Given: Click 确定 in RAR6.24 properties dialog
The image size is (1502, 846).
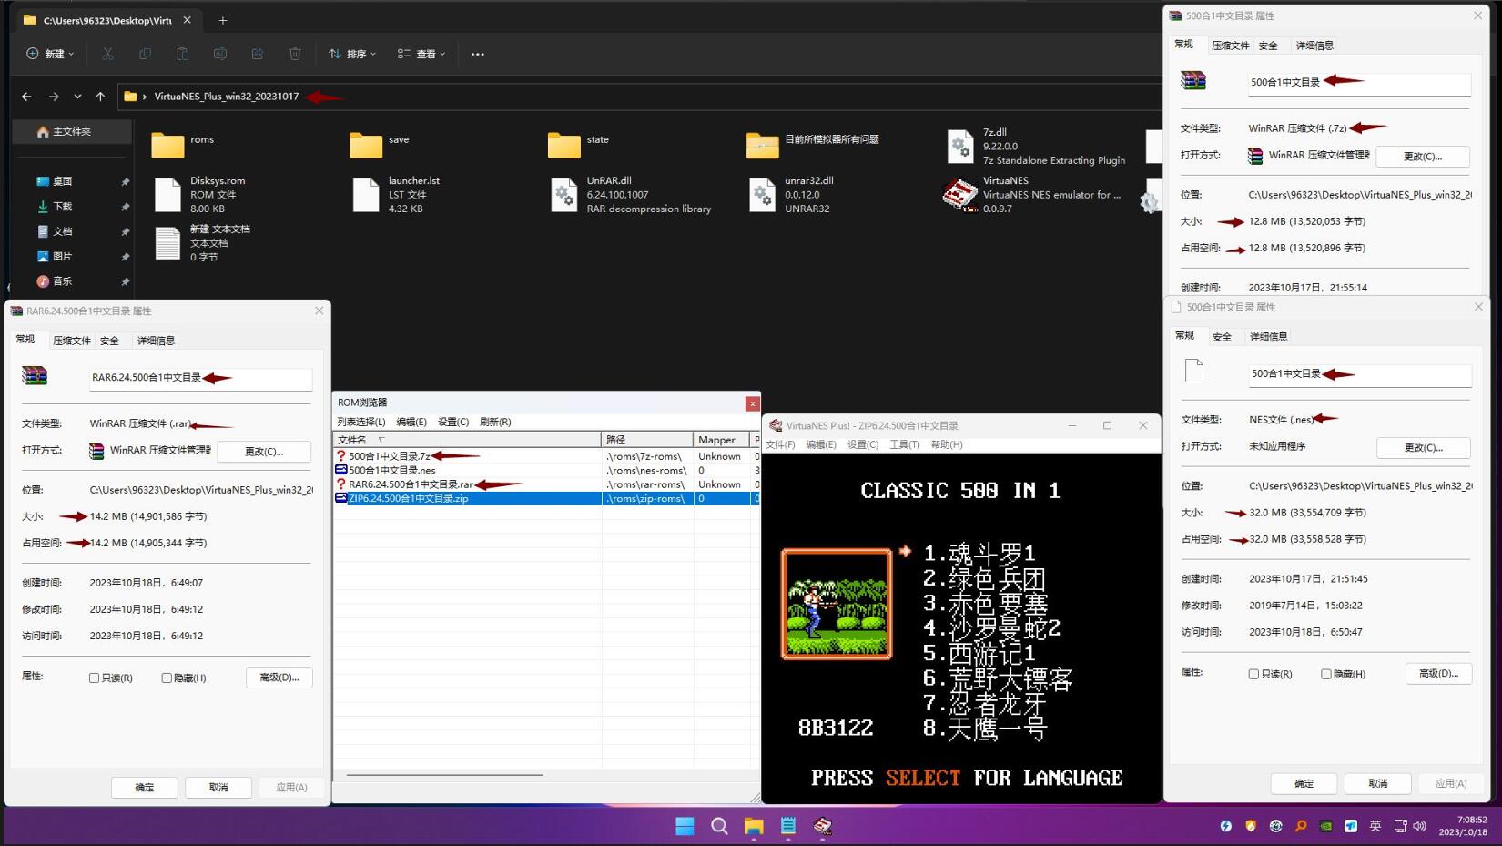Looking at the screenshot, I should click(145, 787).
